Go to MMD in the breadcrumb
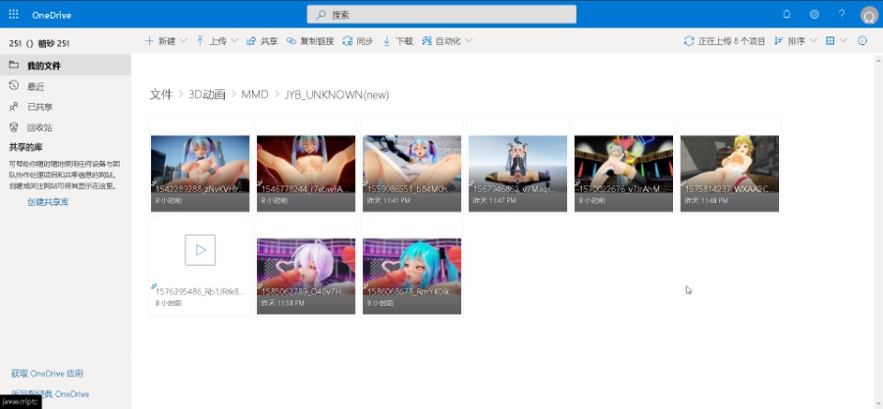This screenshot has height=409, width=883. [254, 95]
